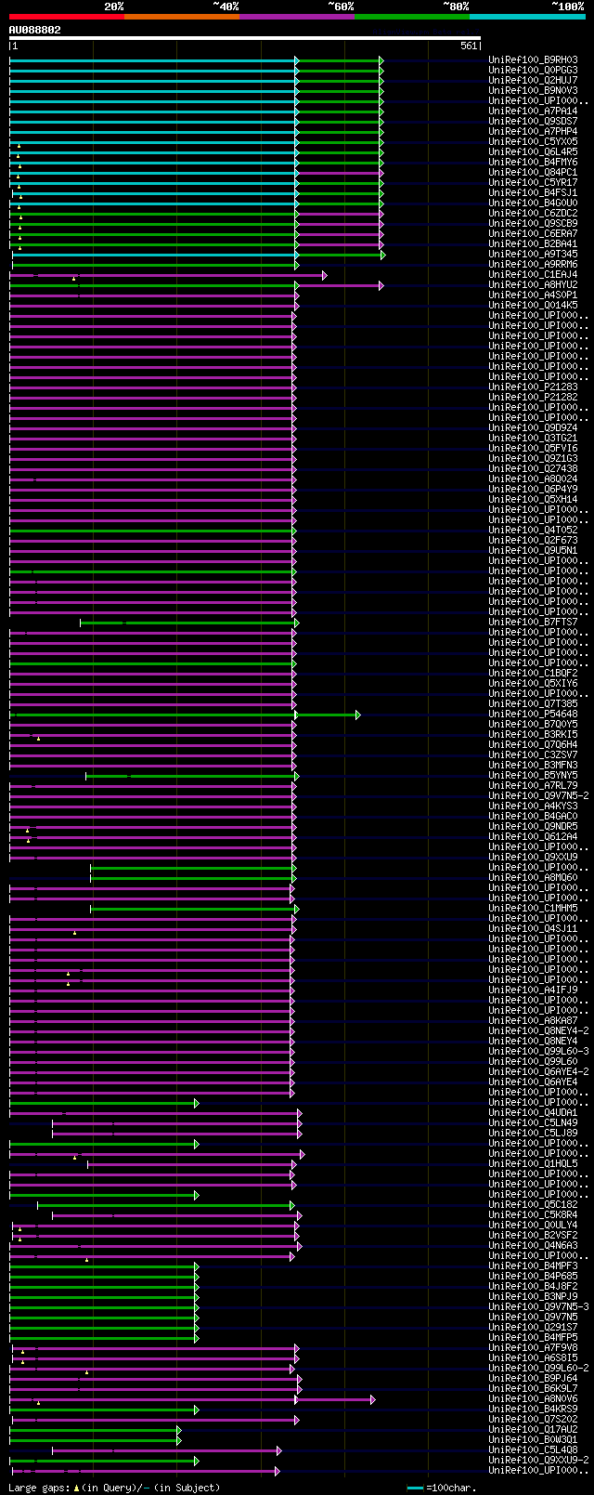Viewport: 594px width, 1495px height.
Task: Select the UniRef100_Q8NEY4-2 label
Action: 539,1030
